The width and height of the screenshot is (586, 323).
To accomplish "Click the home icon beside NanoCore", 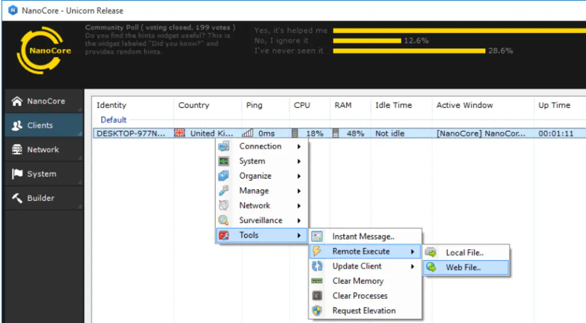I will point(17,101).
